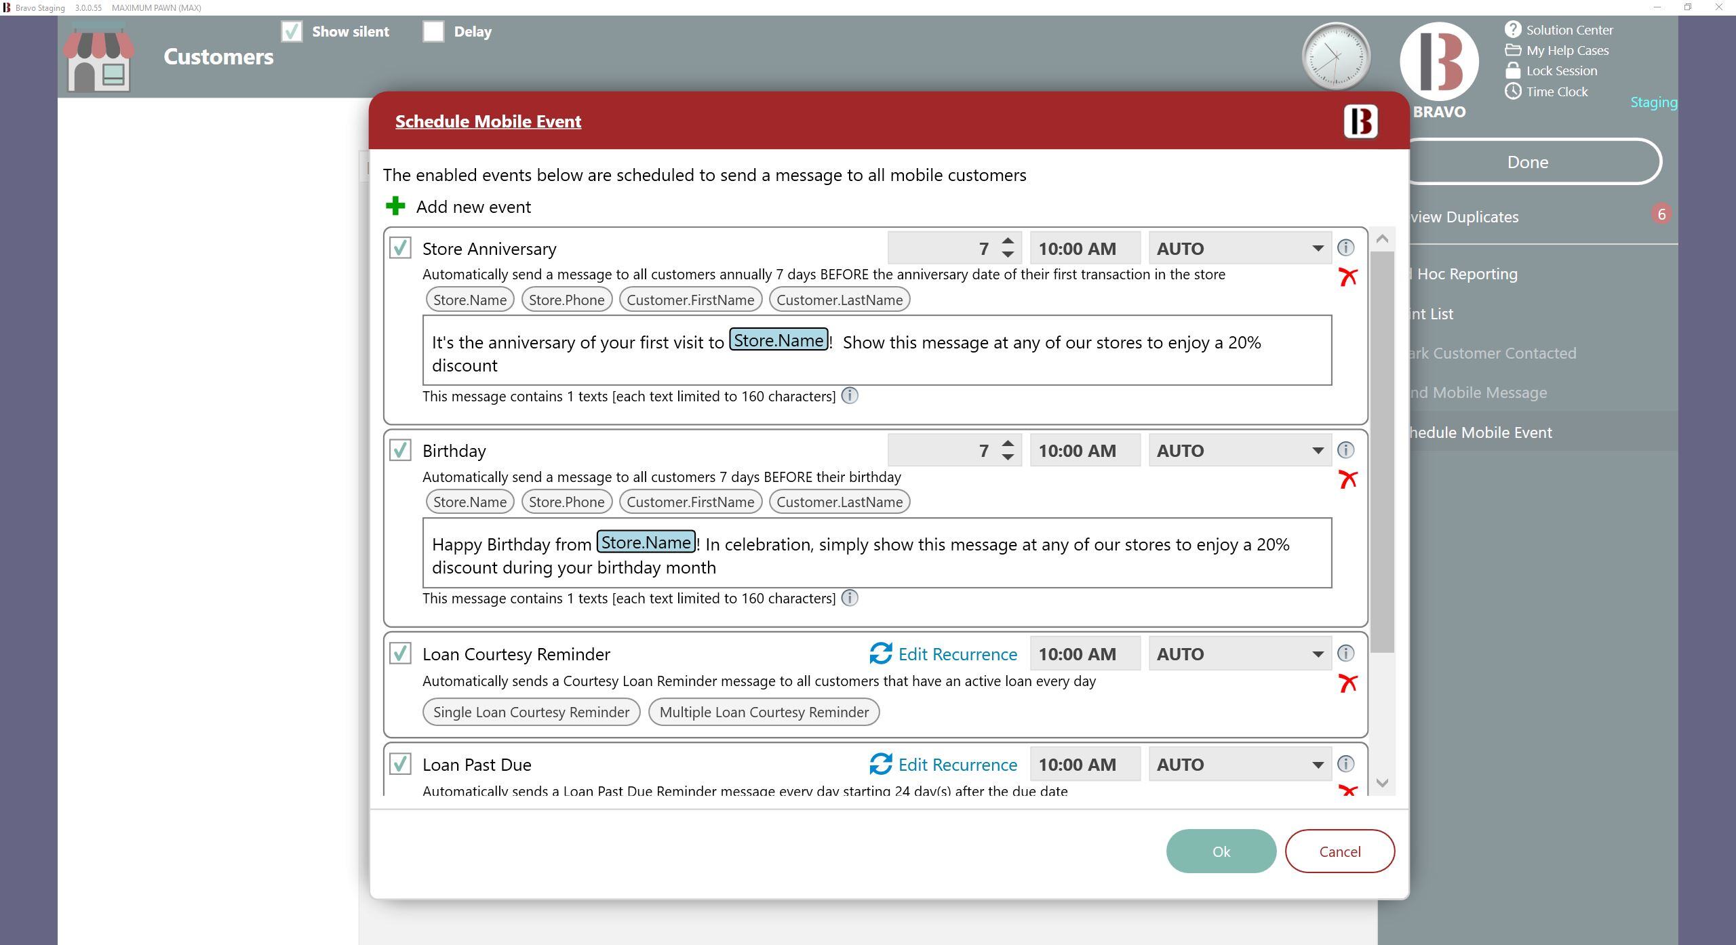Image resolution: width=1736 pixels, height=945 pixels.
Task: Click Store.Name token in Birthday message
Action: 646,542
